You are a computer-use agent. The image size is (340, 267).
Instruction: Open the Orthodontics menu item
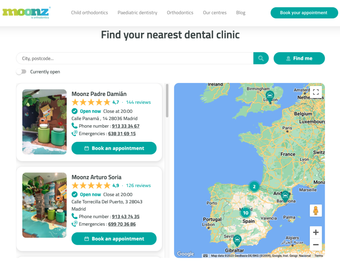click(180, 13)
